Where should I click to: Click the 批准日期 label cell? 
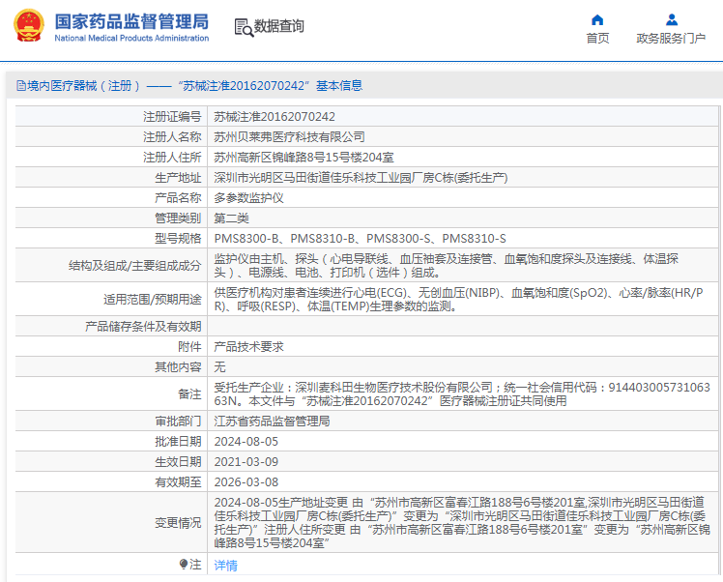[x=111, y=442]
